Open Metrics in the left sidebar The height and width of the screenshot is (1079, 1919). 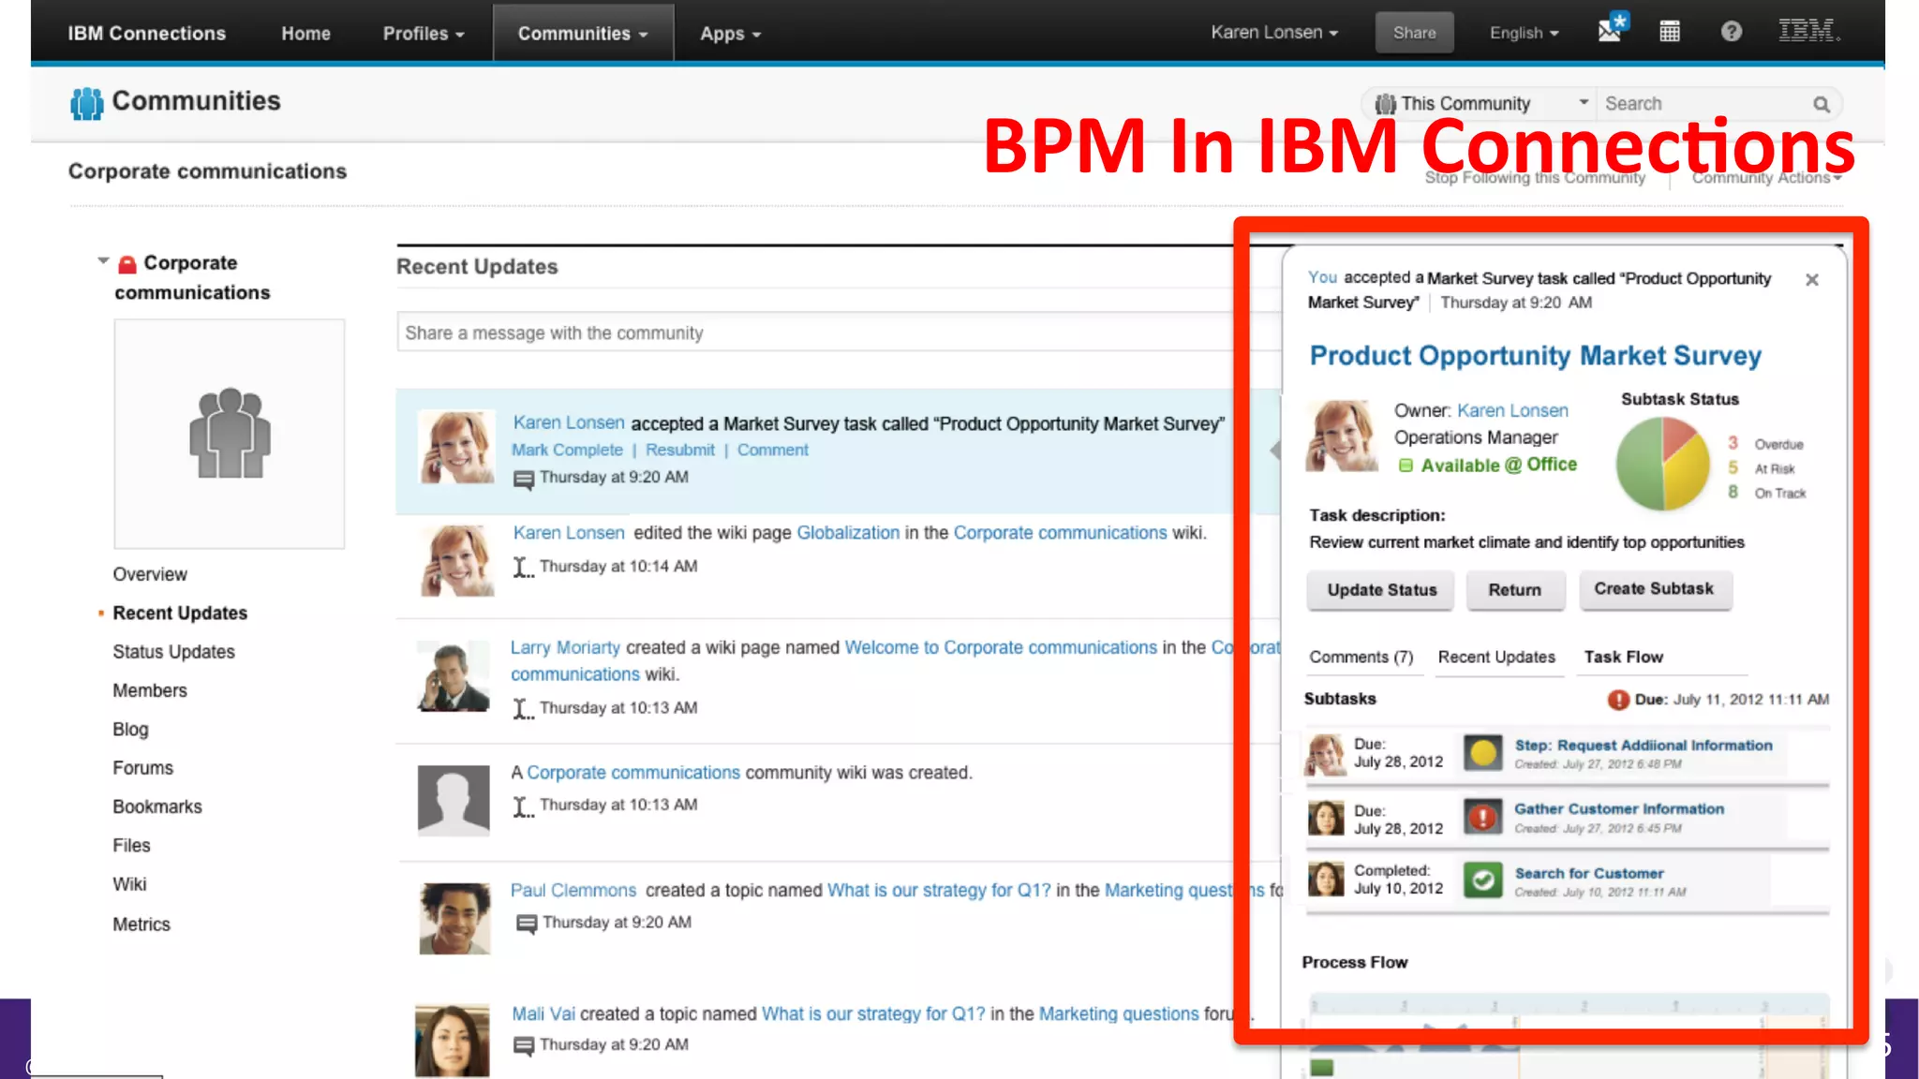click(x=141, y=924)
